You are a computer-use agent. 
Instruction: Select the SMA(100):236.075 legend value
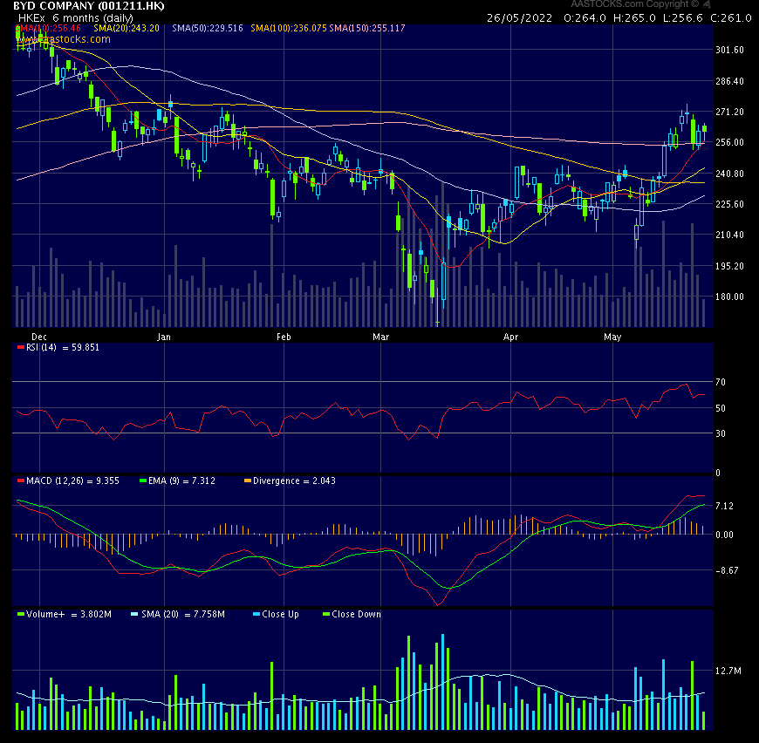(x=289, y=28)
